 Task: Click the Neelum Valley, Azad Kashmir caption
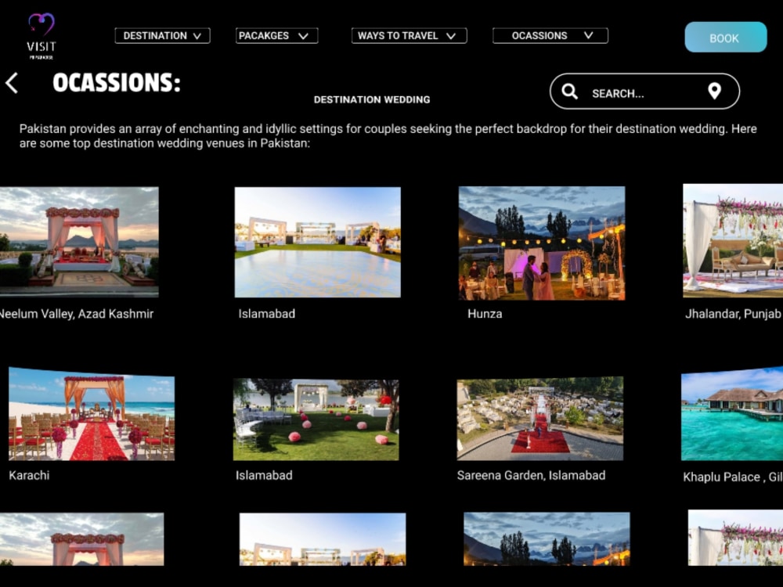click(76, 314)
